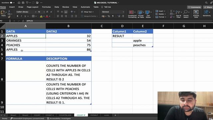Toggle Bottom Align vertical alignment

(x=66, y=12)
